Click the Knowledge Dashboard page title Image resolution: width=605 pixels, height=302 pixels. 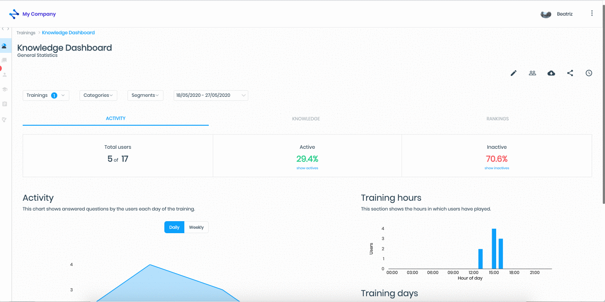point(64,48)
